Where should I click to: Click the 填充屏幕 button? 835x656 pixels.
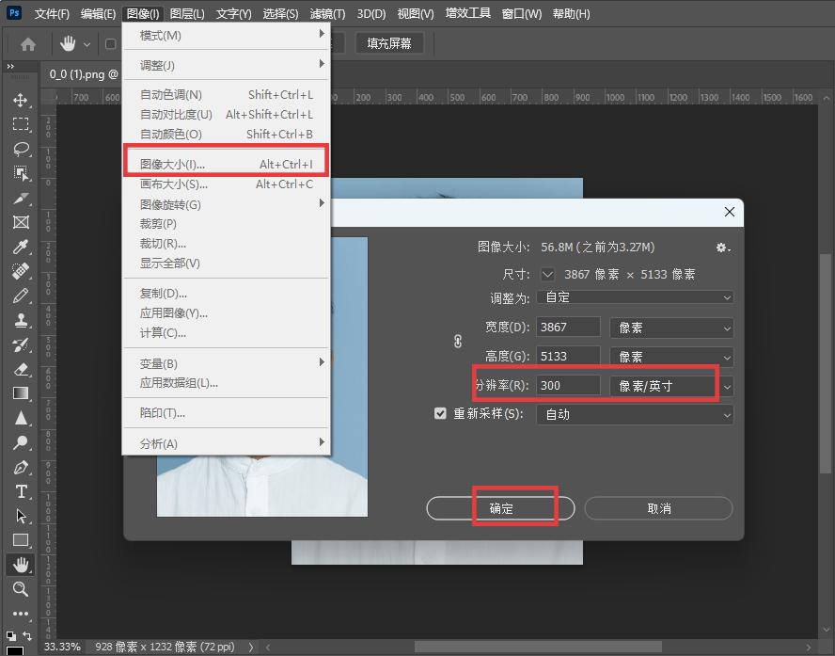389,42
